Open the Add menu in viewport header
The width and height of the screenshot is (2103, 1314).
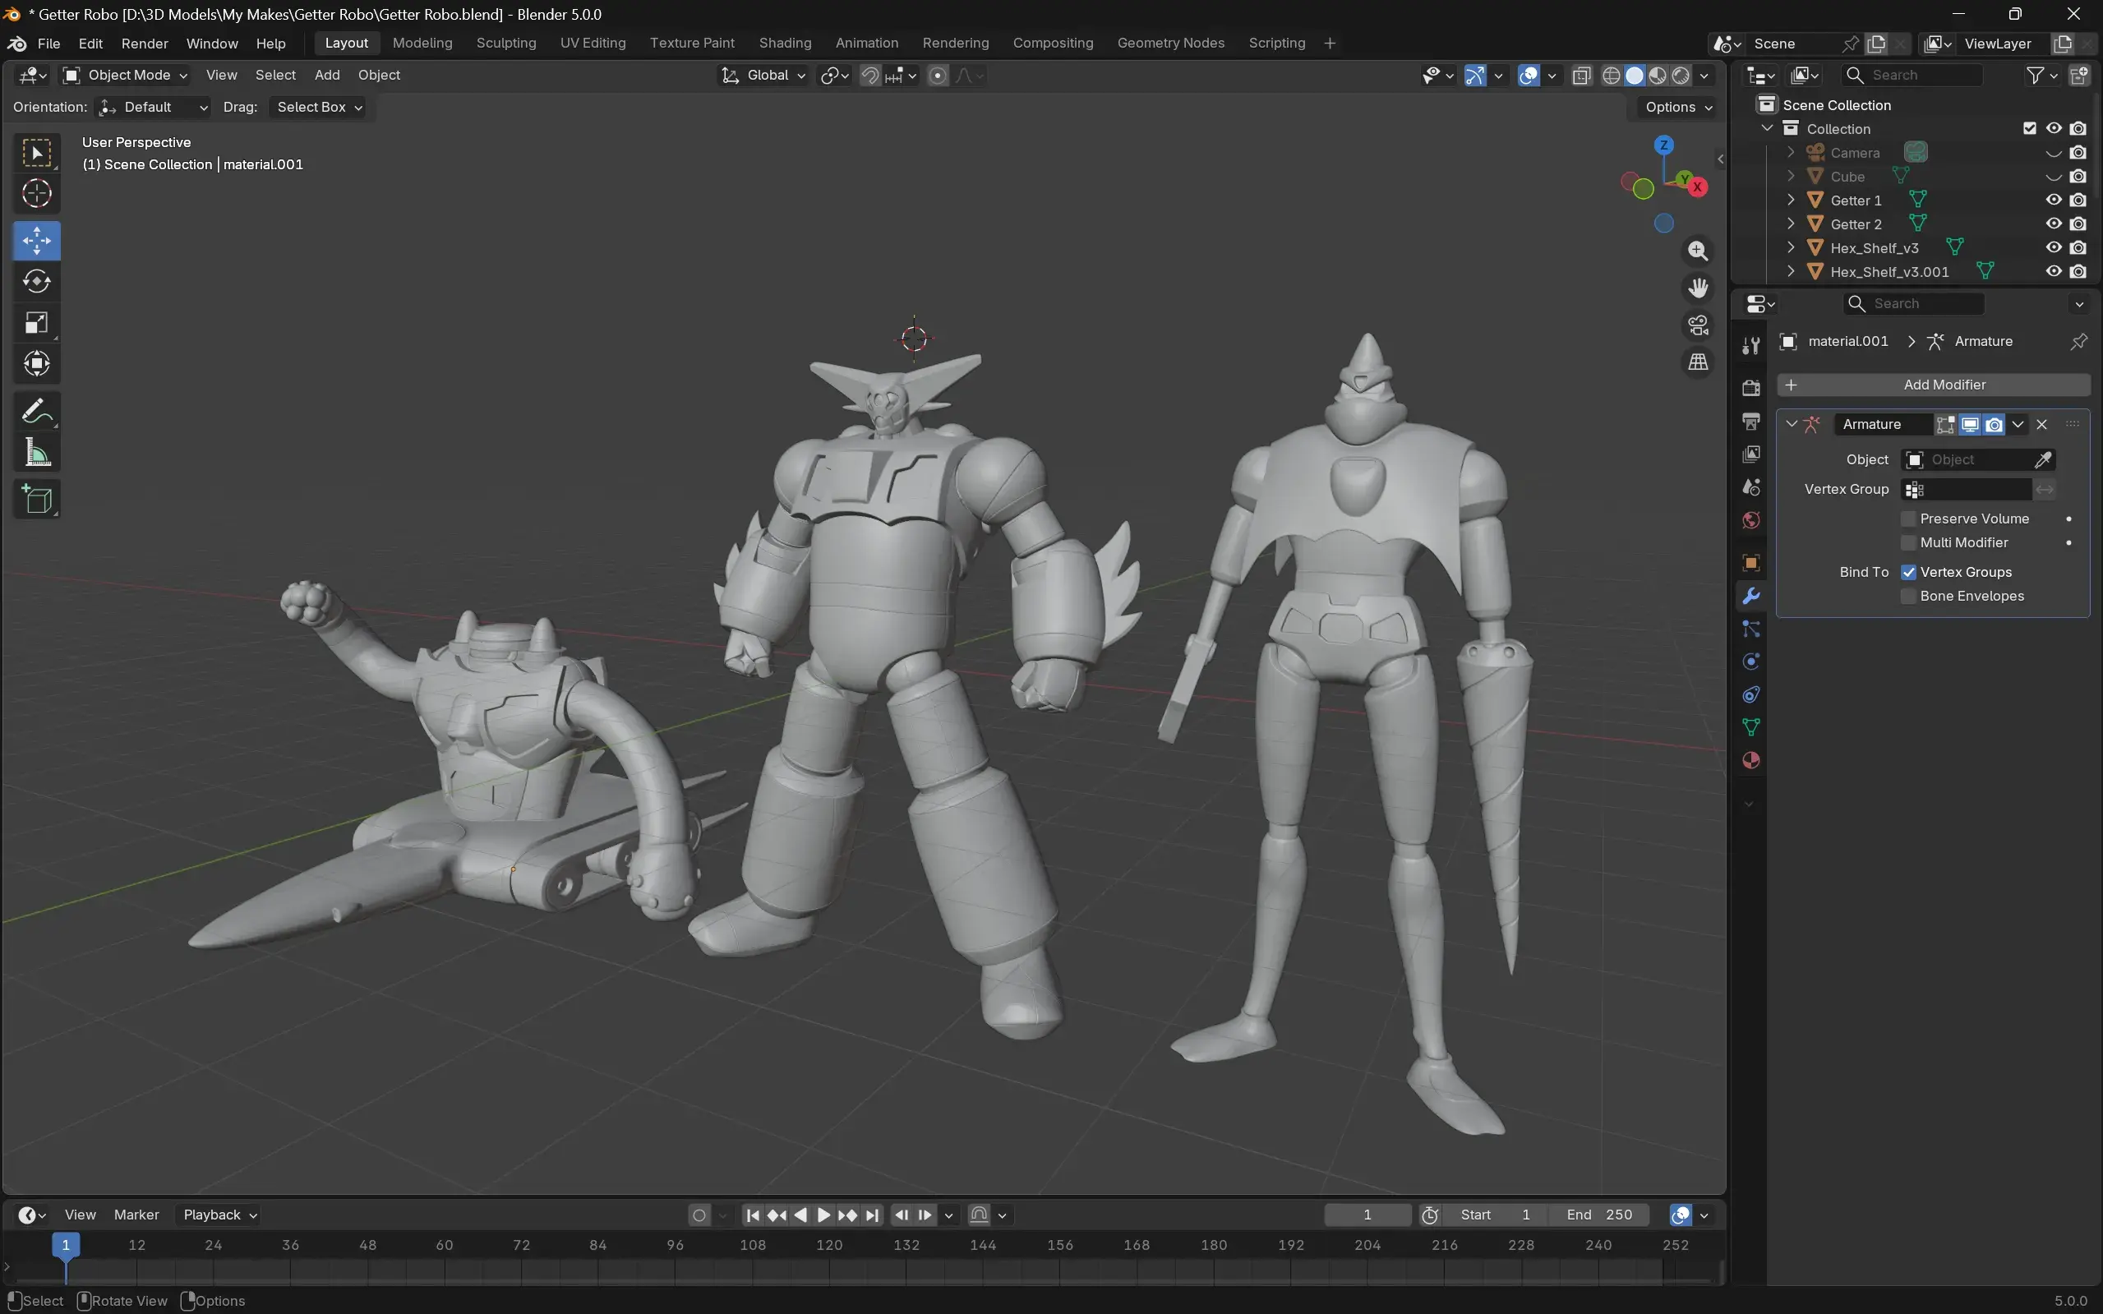click(x=327, y=76)
